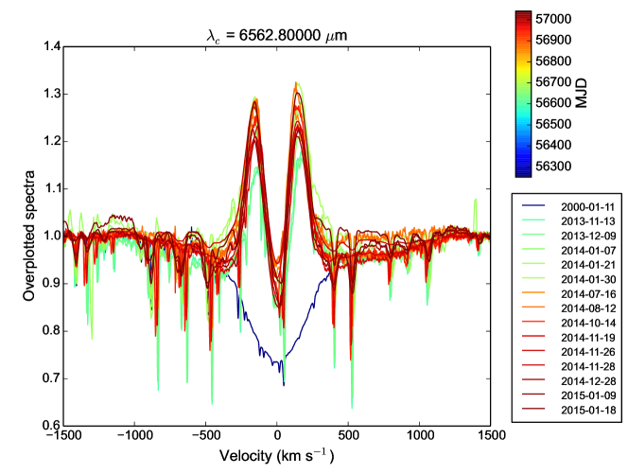Click the MJD colorbar label
Viewport: 628px width, 474px height.
tap(581, 93)
